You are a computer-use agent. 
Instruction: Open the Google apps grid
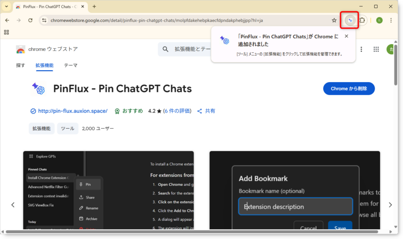point(376,49)
